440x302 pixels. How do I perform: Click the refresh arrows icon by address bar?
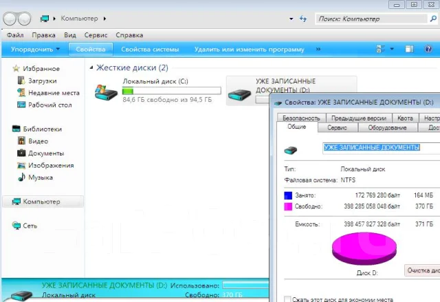tap(303, 19)
